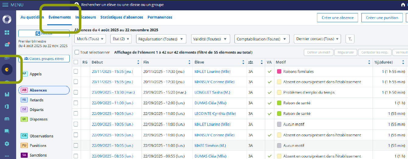The height and width of the screenshot is (159, 408).
Task: Click 'Créer une punition' button
Action: click(382, 18)
